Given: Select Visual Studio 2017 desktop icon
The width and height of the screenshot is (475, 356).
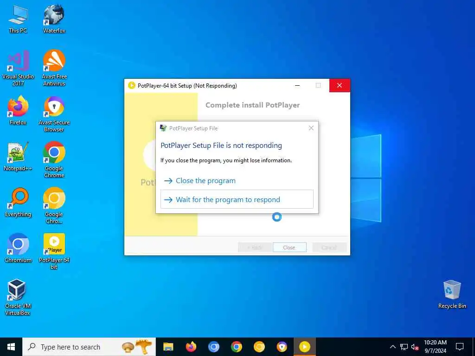Looking at the screenshot, I should point(18,68).
